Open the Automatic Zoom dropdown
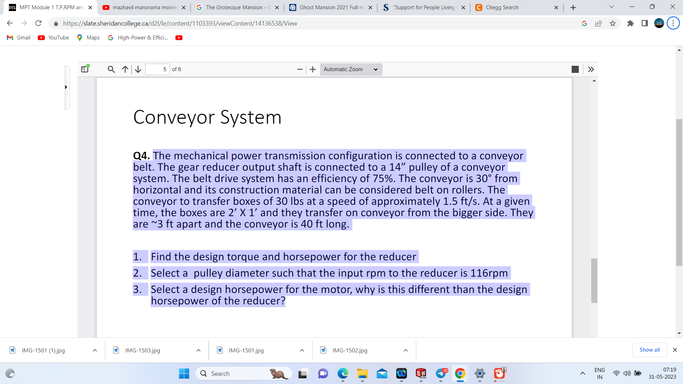 tap(350, 69)
